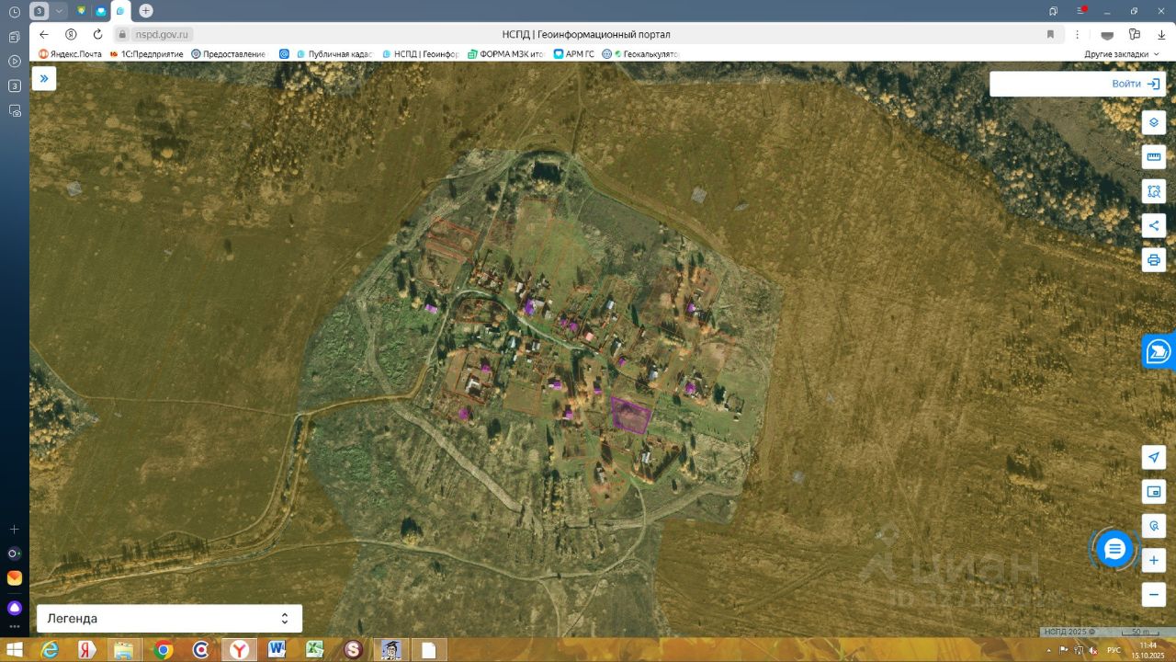Open Microsoft Word from the taskbar

click(277, 650)
